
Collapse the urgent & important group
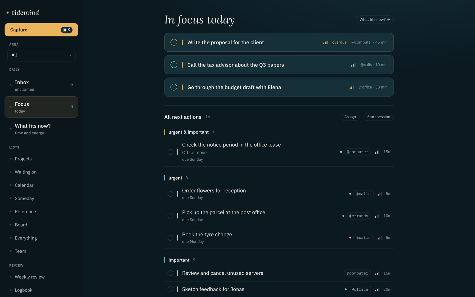tap(189, 132)
